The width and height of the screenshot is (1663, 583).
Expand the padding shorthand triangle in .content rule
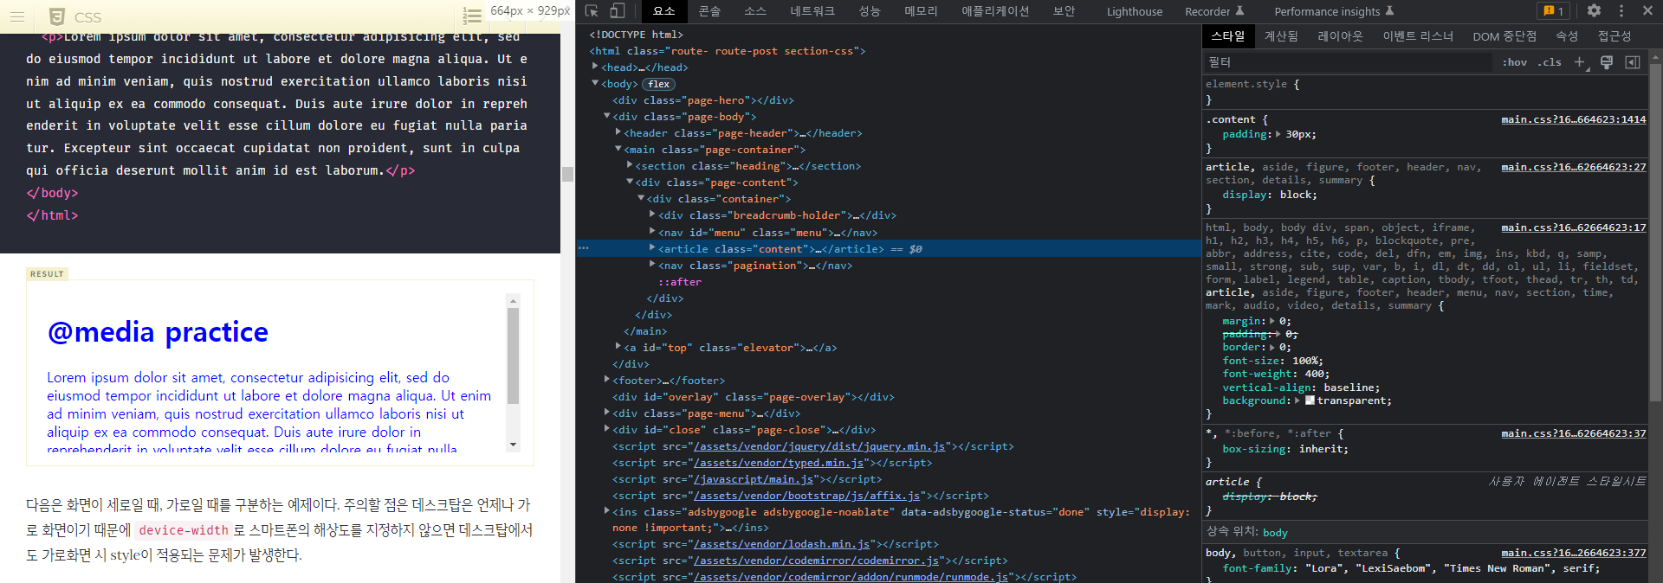(x=1278, y=134)
